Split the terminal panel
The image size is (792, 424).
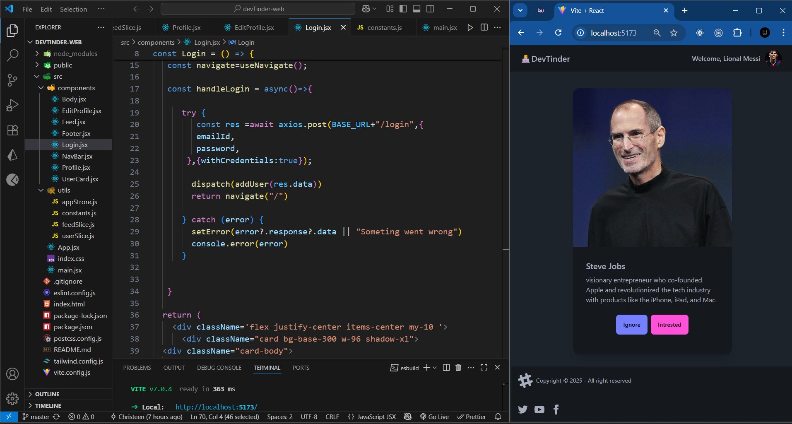(446, 368)
